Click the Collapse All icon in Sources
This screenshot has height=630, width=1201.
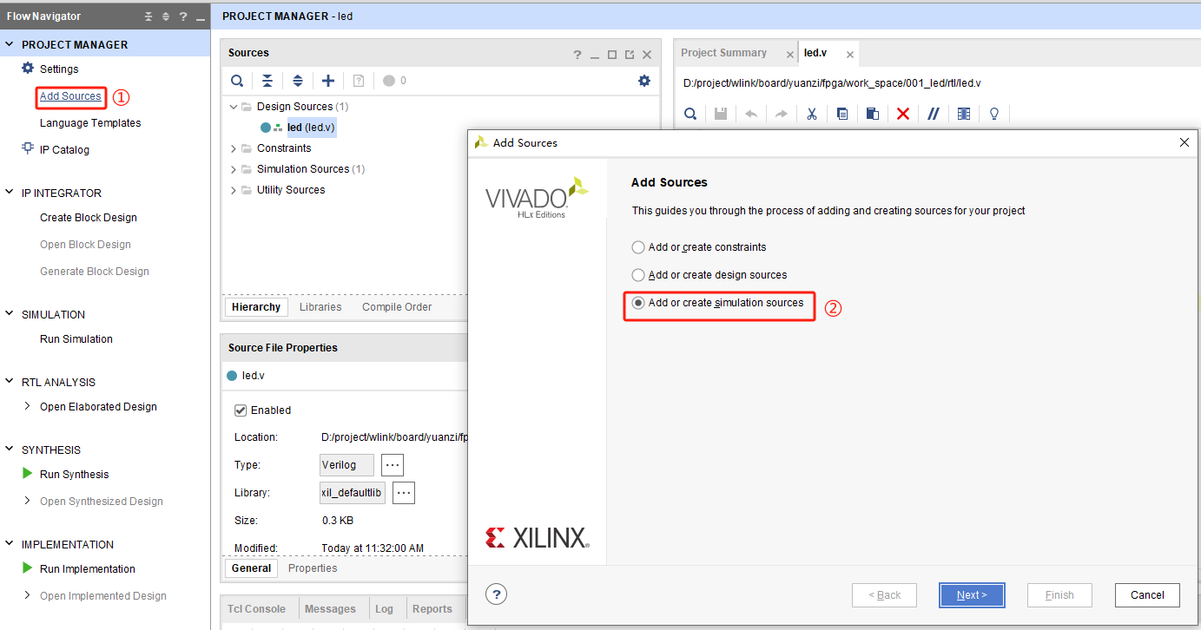(x=267, y=81)
